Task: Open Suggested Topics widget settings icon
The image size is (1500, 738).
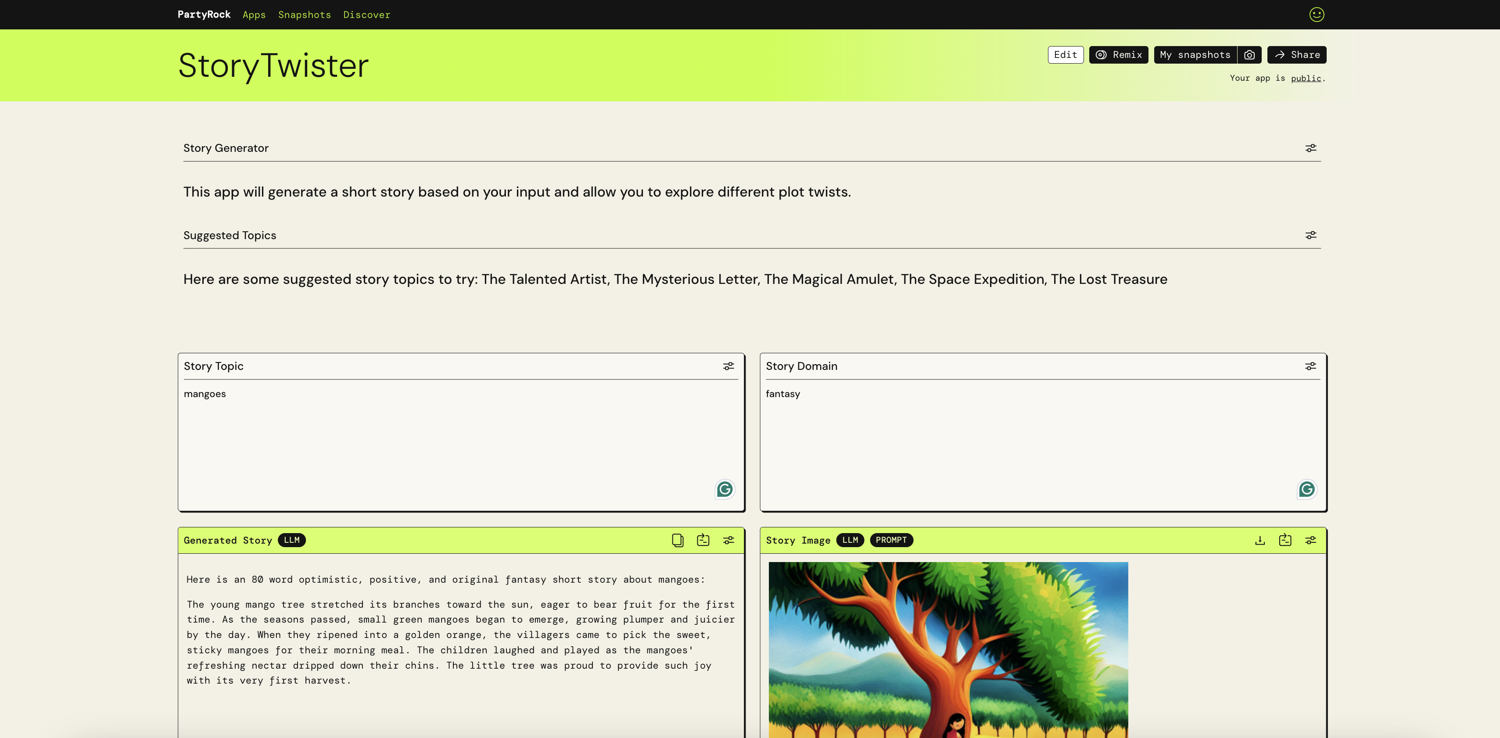Action: click(1310, 235)
